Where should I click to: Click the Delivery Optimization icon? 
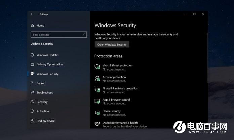tap(32, 64)
